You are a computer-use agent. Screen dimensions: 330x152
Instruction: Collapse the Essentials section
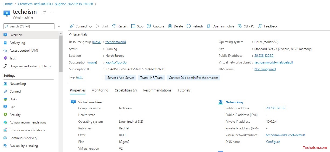tap(78, 34)
